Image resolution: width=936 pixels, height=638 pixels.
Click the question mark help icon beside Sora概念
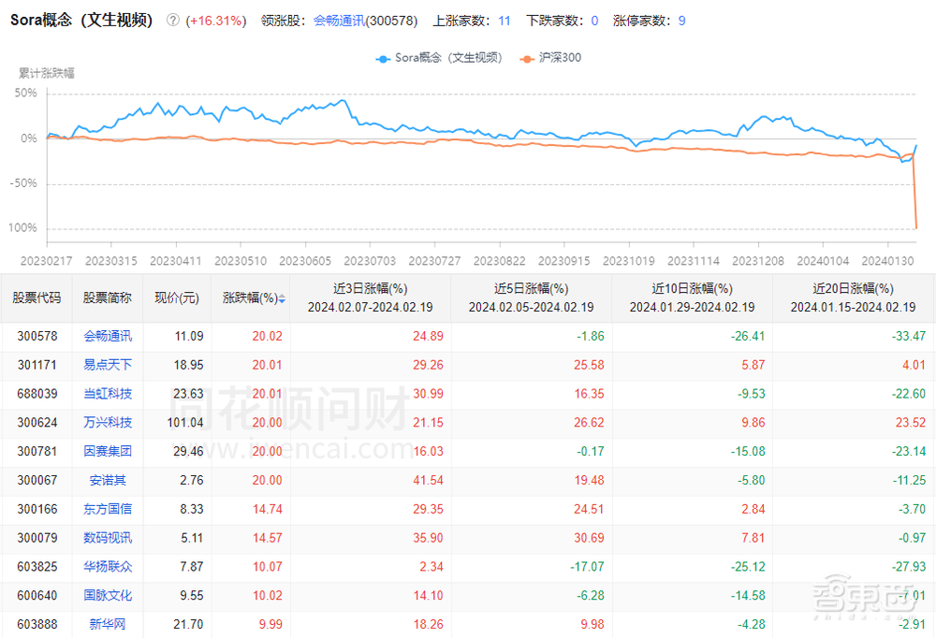(172, 21)
